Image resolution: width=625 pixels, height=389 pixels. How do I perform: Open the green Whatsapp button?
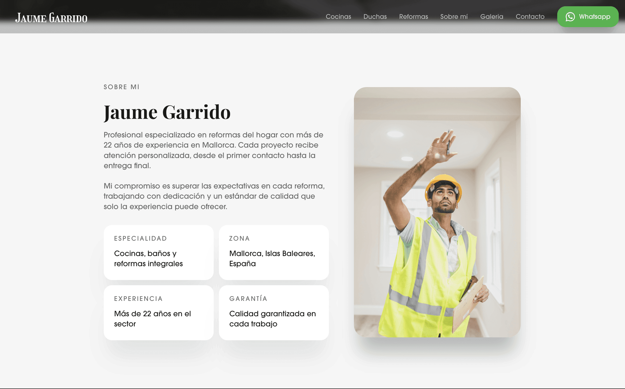pos(594,17)
